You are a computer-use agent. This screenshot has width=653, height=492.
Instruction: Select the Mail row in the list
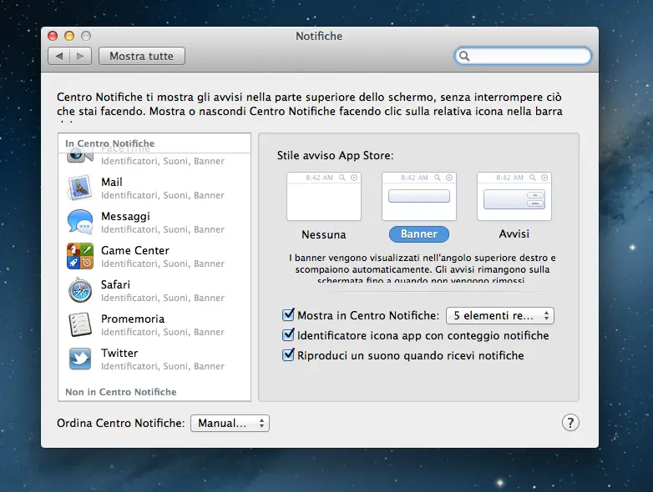[154, 188]
